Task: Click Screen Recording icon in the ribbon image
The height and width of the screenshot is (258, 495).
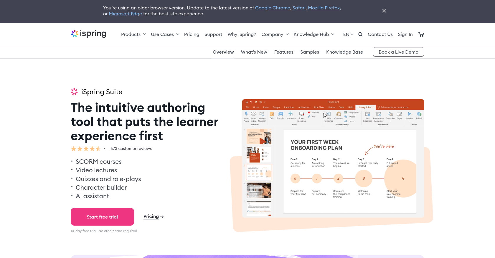Action: [301, 114]
